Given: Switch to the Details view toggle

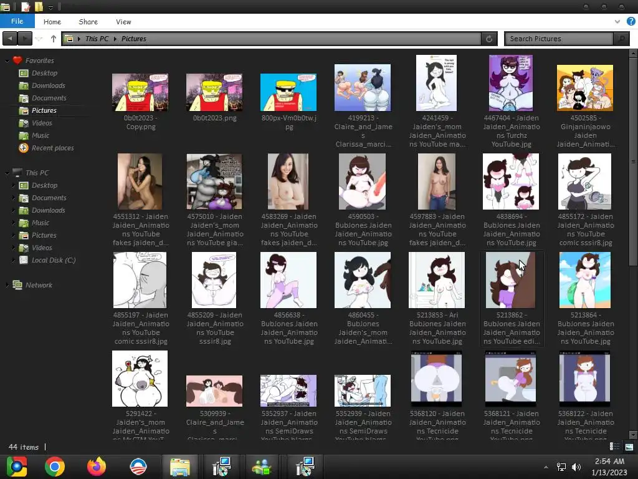Looking at the screenshot, I should [x=614, y=447].
